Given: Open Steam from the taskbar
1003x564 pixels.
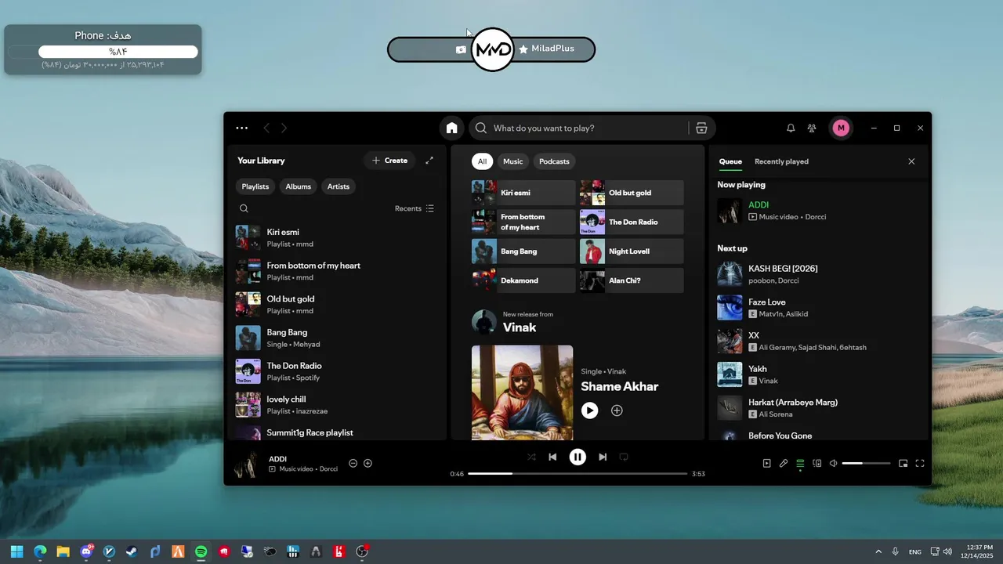Looking at the screenshot, I should click(x=132, y=551).
